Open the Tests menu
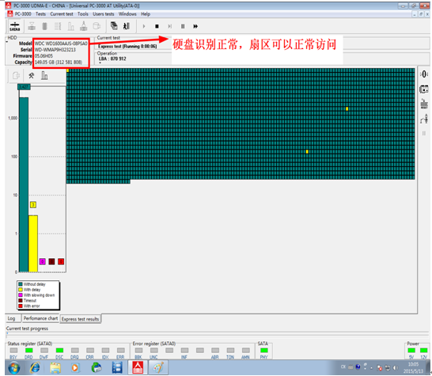Viewport: 432px width, 376px height. coord(40,14)
